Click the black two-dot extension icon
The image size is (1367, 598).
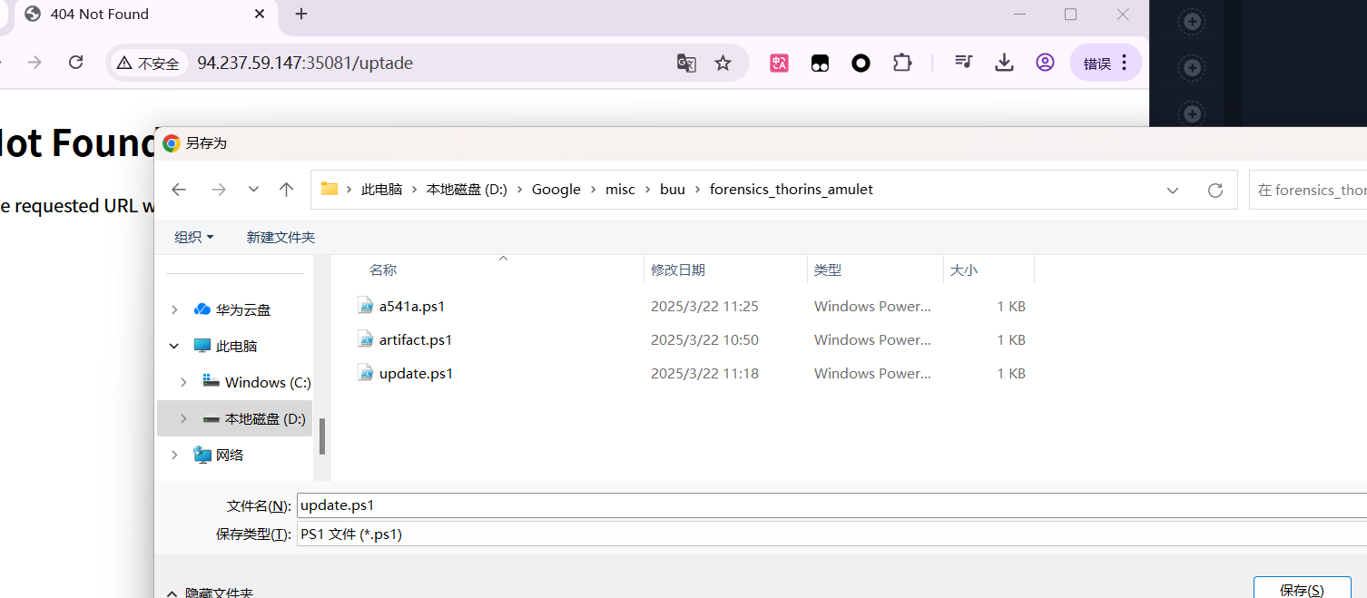pyautogui.click(x=820, y=63)
